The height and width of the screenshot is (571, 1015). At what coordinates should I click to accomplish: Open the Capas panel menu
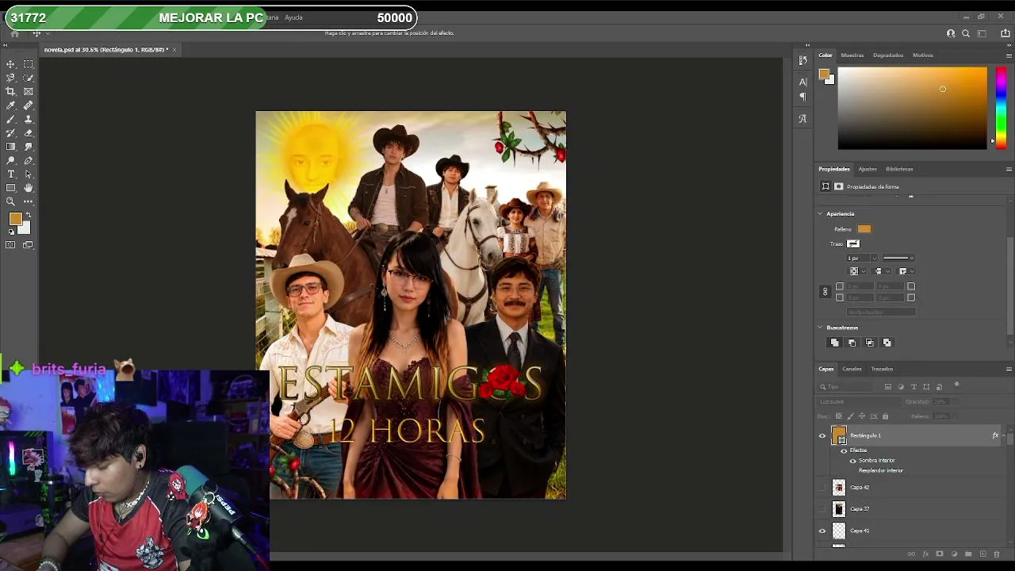(1009, 369)
